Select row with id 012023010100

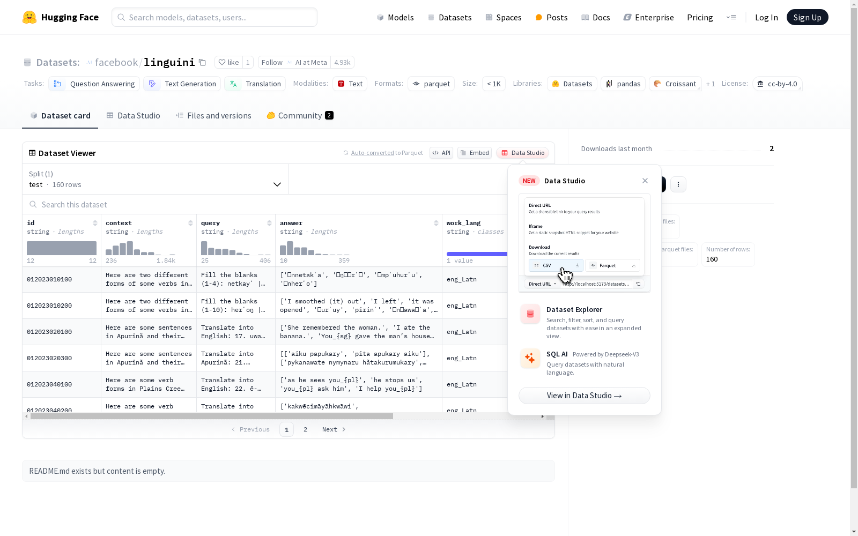[265, 279]
